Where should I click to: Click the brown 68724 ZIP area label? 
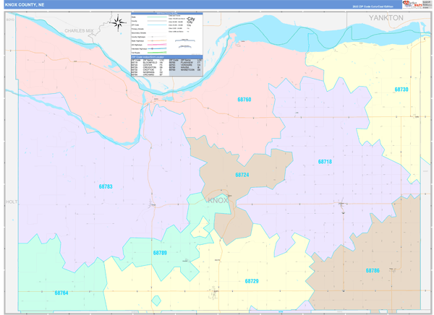click(x=242, y=175)
